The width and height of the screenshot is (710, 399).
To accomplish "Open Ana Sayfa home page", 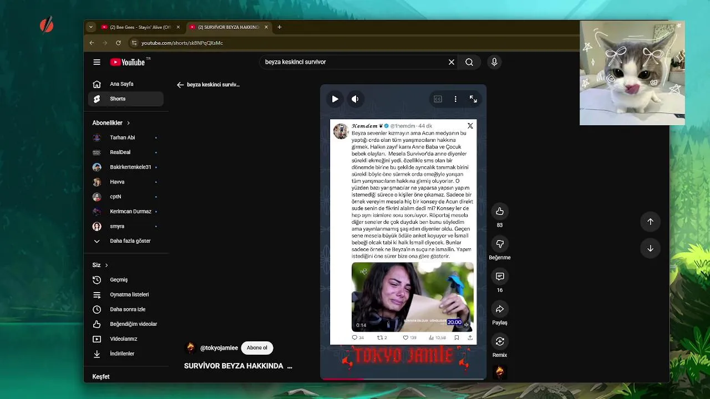I will pyautogui.click(x=126, y=84).
